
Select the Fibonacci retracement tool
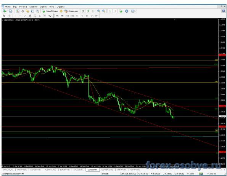[35, 16]
